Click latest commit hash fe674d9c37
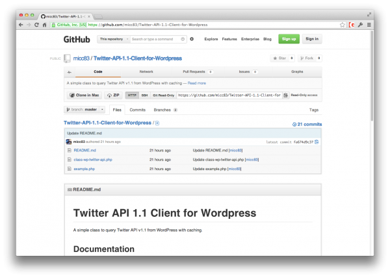Viewport: 390px width, 278px height. coord(303,142)
